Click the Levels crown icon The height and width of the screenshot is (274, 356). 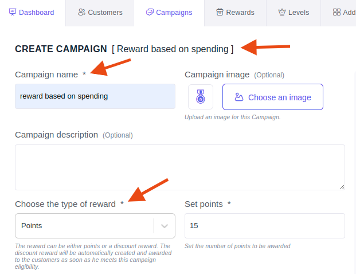click(281, 12)
